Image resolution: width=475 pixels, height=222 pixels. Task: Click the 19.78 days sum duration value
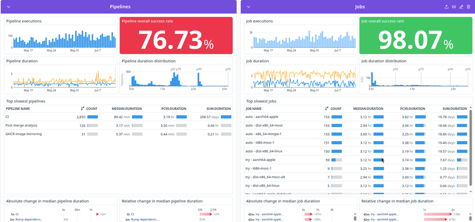click(x=447, y=117)
